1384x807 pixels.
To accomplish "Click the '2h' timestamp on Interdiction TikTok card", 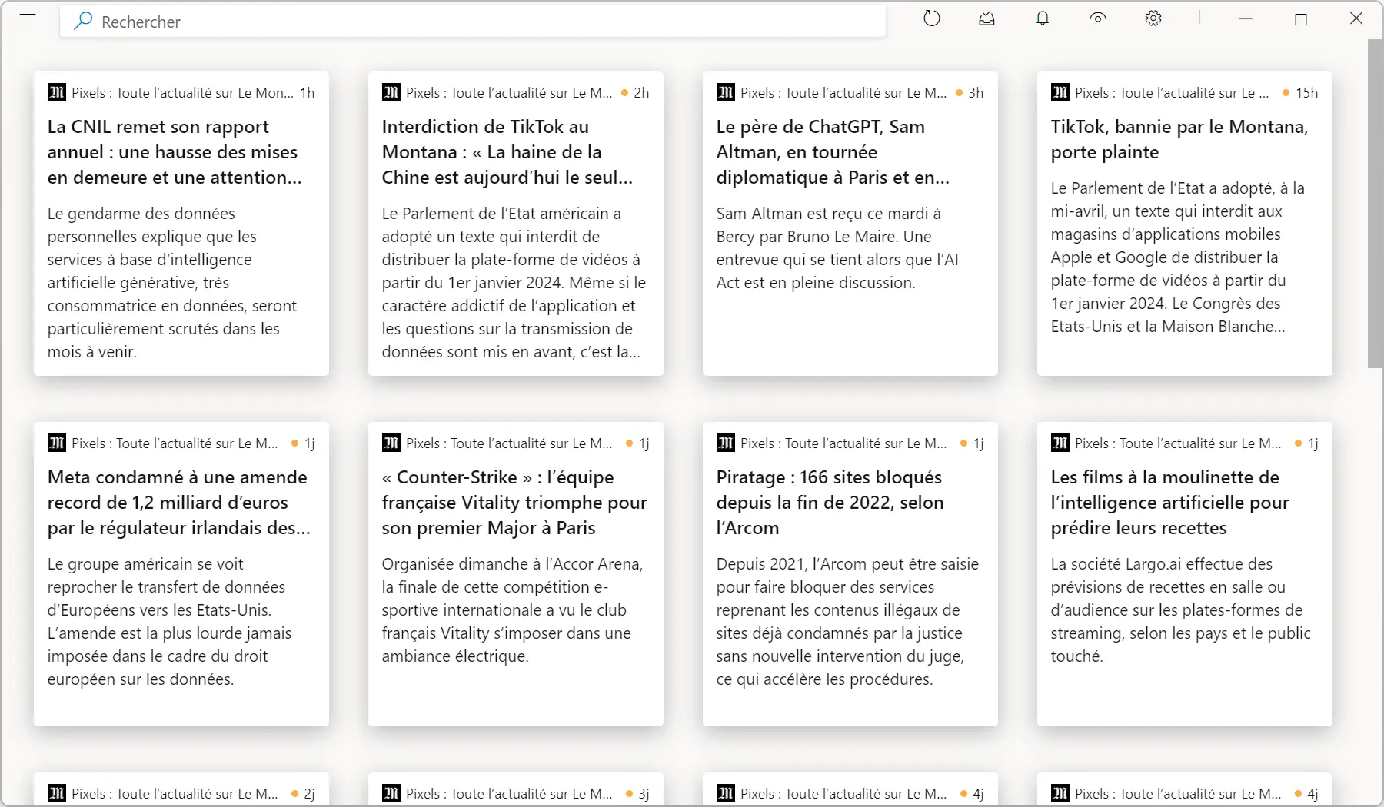I will (x=641, y=93).
